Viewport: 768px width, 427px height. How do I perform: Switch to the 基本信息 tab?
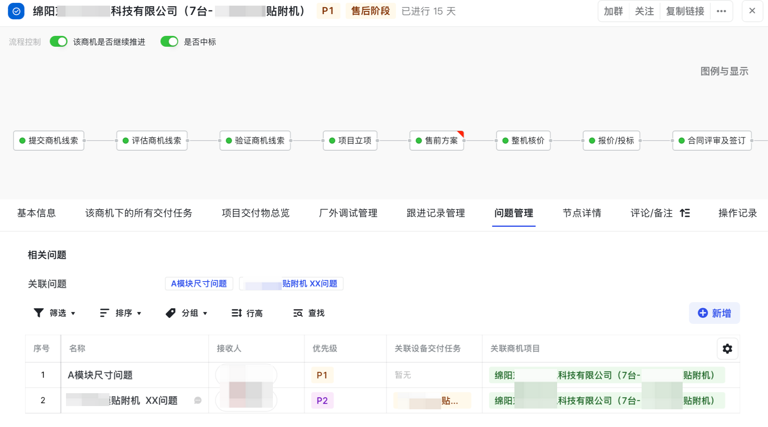[x=36, y=213]
